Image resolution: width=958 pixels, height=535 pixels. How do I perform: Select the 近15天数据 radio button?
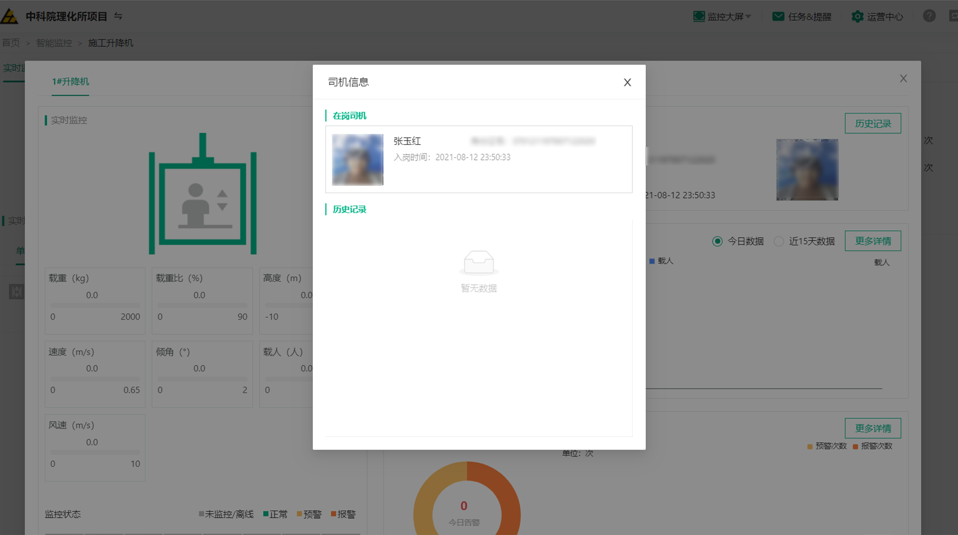[779, 241]
